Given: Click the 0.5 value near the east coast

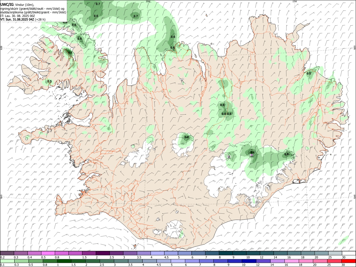Looking at the screenshot, I should [x=309, y=74].
